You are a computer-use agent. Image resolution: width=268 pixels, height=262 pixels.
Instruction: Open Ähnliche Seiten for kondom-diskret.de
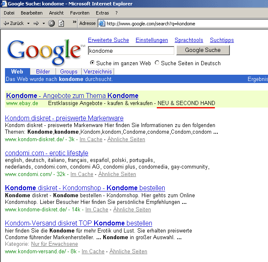pyautogui.click(x=126, y=140)
